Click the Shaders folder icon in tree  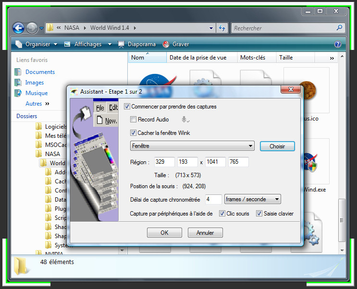(48, 227)
